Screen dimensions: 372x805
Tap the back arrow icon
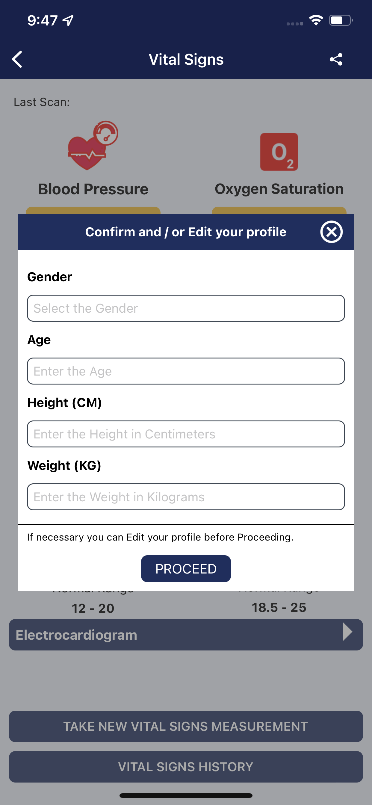point(17,59)
